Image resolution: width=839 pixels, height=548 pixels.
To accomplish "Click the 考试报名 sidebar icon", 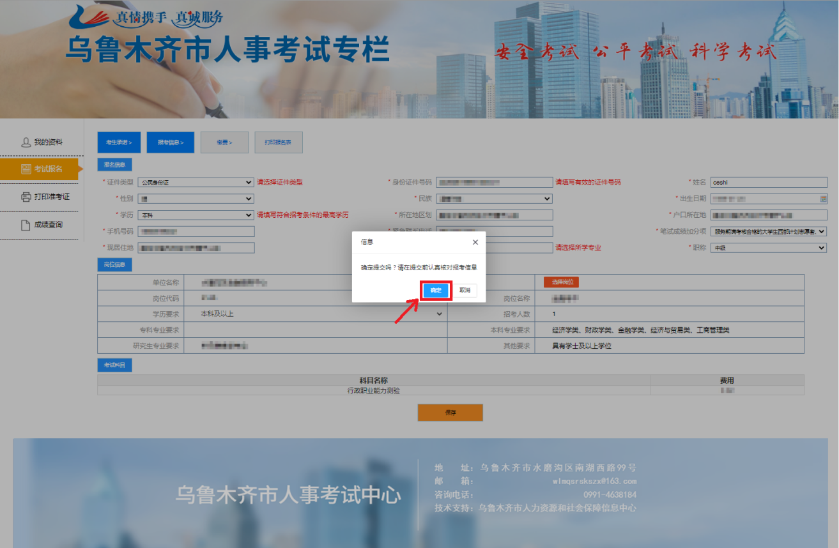I will click(x=26, y=169).
